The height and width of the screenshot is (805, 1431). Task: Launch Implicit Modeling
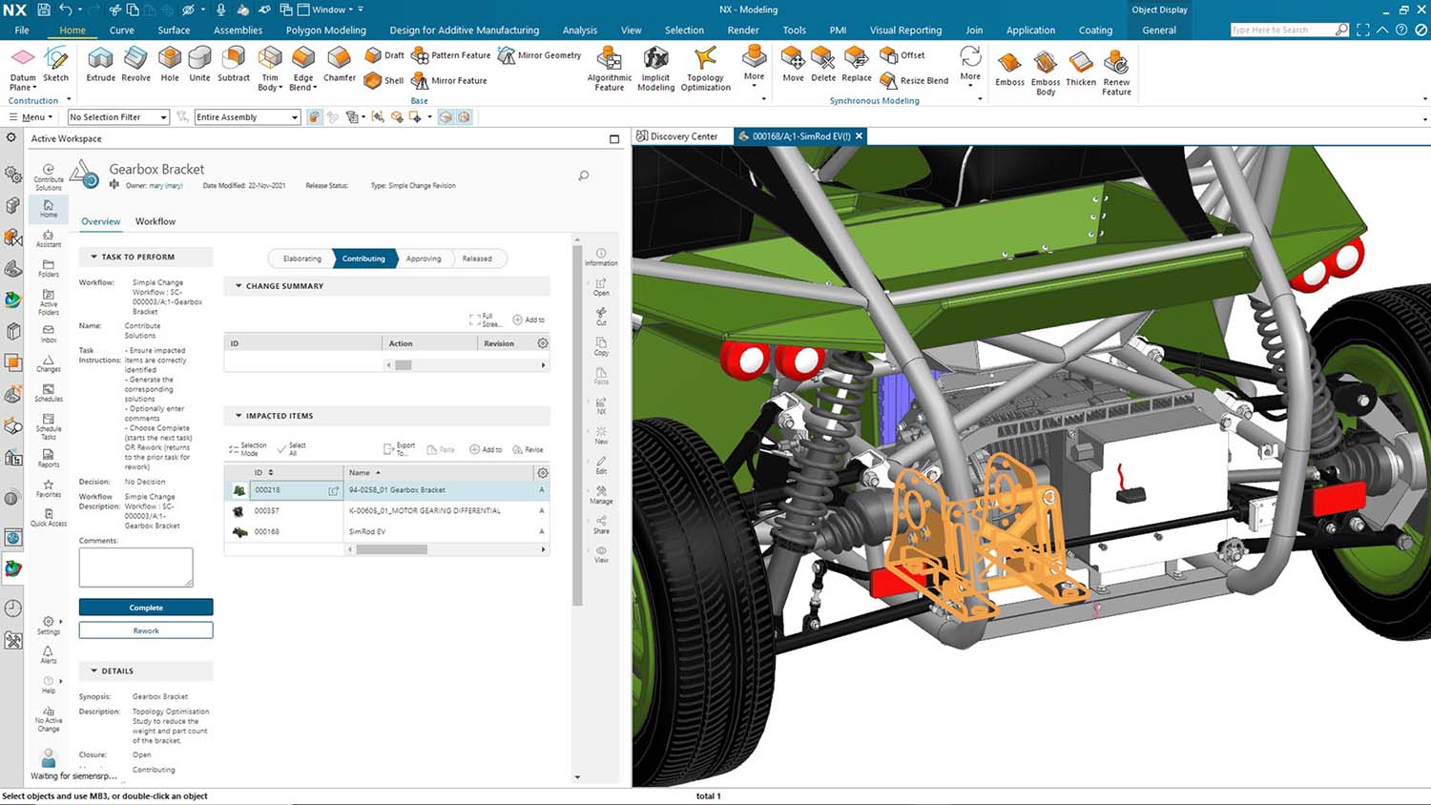click(655, 69)
